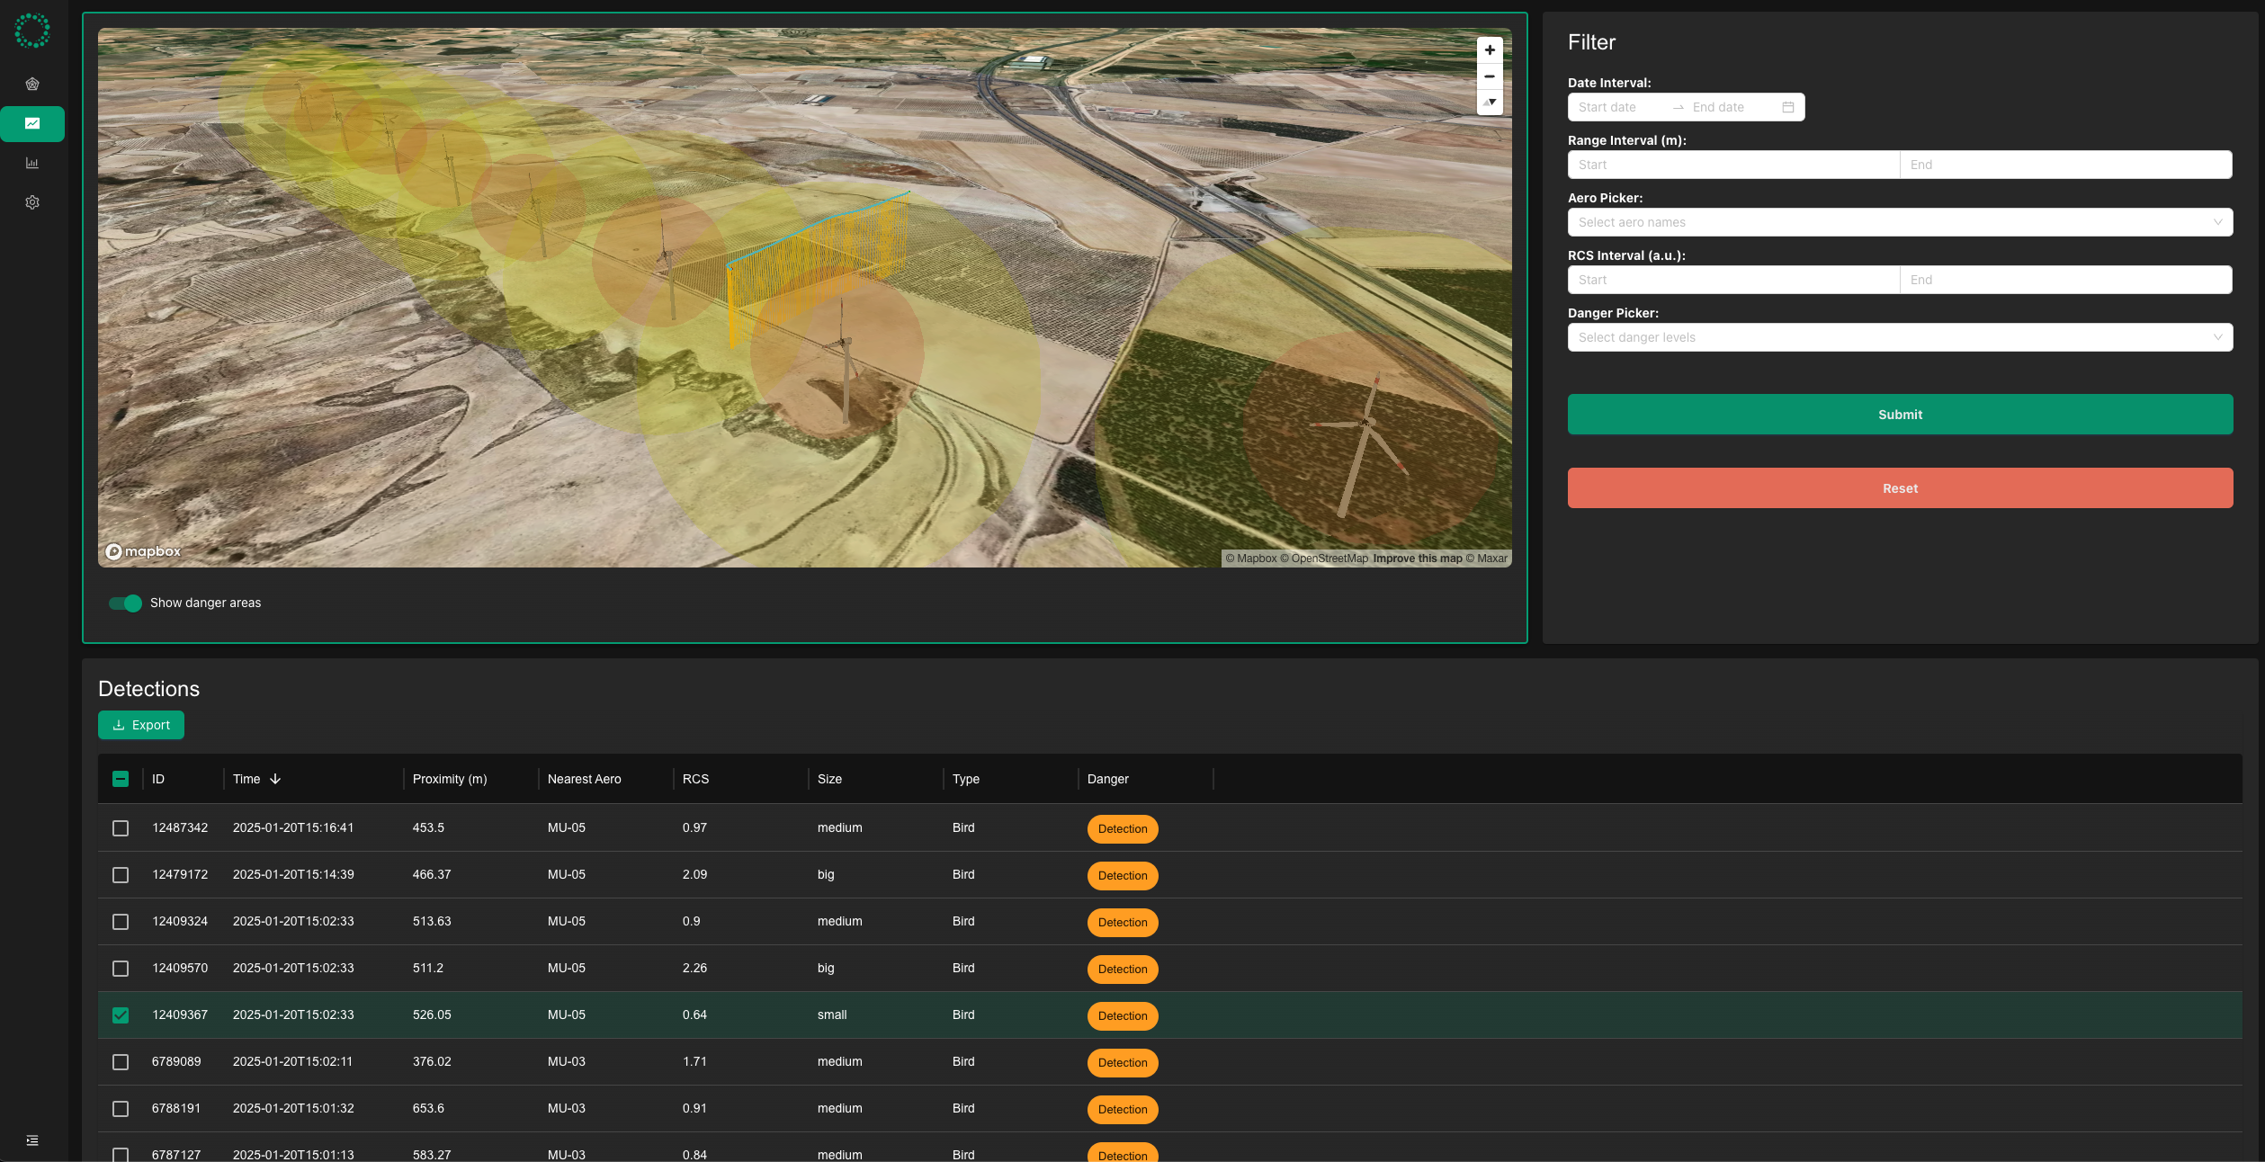The height and width of the screenshot is (1162, 2265).
Task: Check the row 12487342 checkbox
Action: [x=121, y=827]
